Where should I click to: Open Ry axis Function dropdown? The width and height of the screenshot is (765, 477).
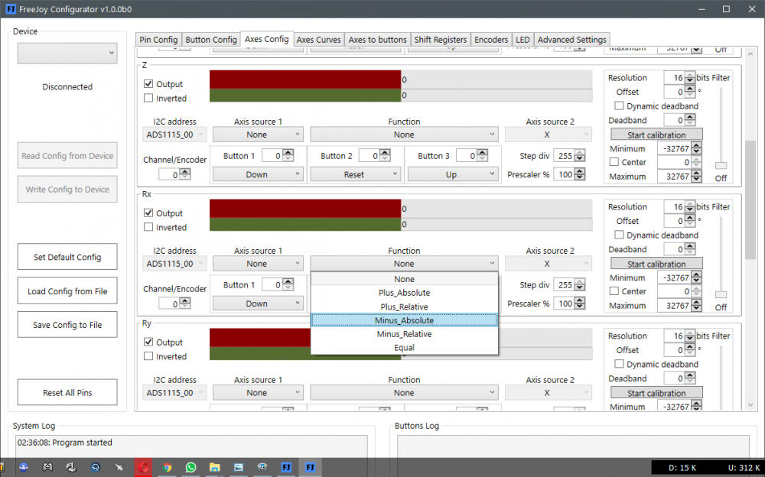pyautogui.click(x=404, y=393)
